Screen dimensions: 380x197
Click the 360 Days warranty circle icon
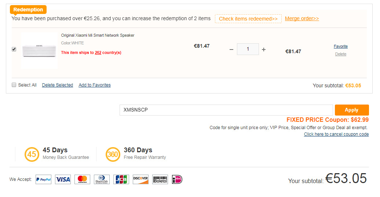pyautogui.click(x=113, y=154)
